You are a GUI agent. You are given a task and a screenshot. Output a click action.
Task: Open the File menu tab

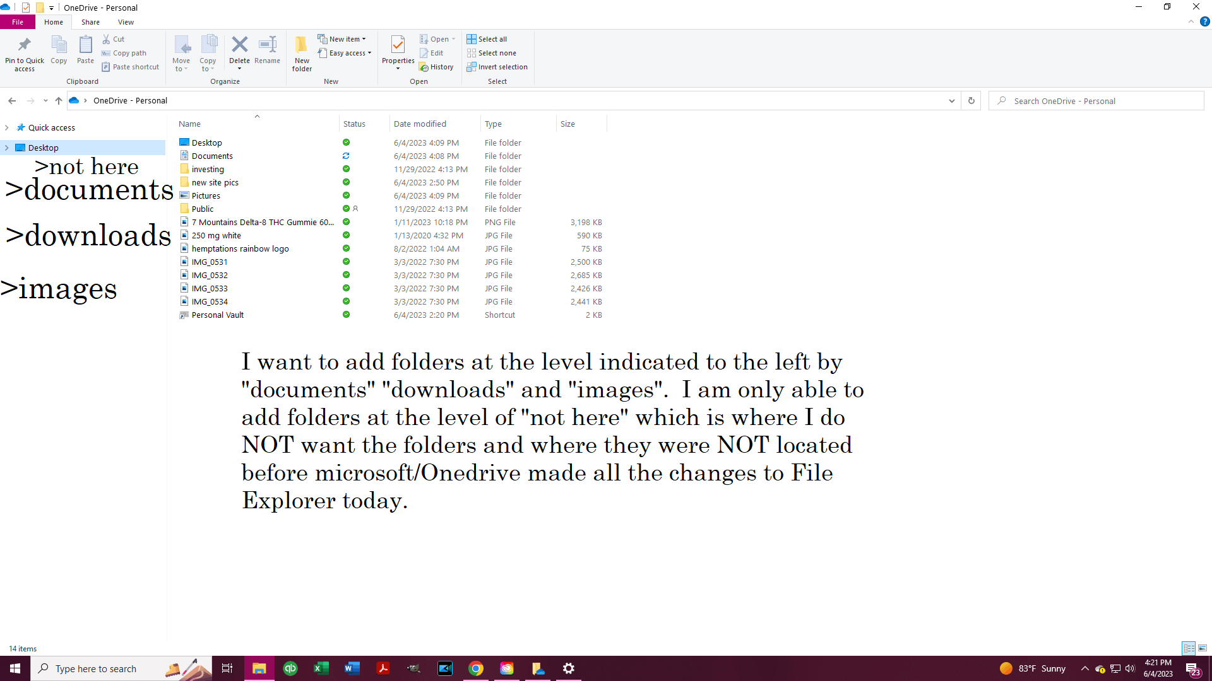tap(18, 22)
